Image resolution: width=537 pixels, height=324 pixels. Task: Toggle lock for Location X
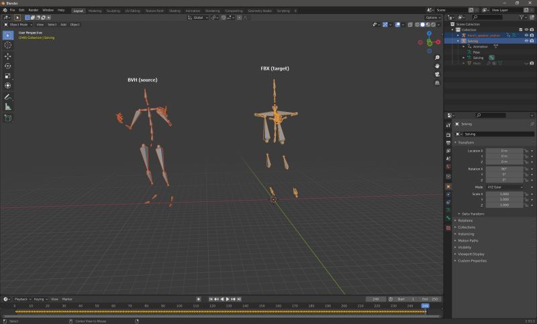[527, 151]
